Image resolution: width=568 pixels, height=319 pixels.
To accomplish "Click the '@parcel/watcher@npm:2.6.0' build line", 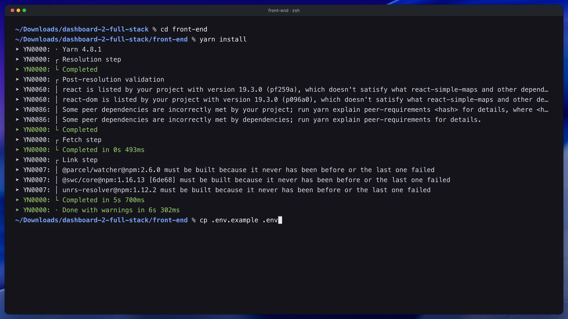I will [x=248, y=170].
